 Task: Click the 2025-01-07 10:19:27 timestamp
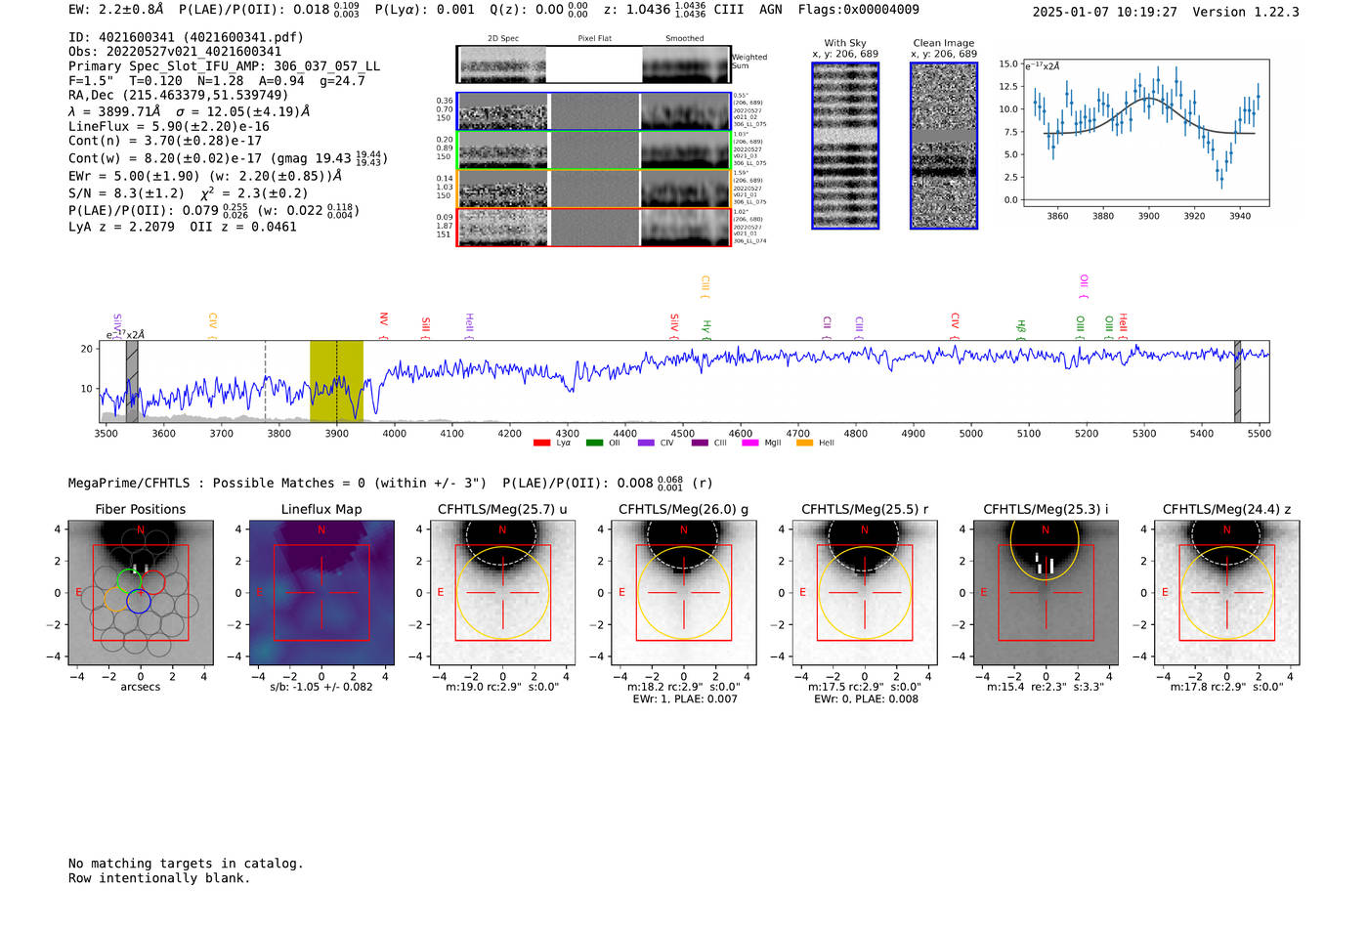[1104, 12]
